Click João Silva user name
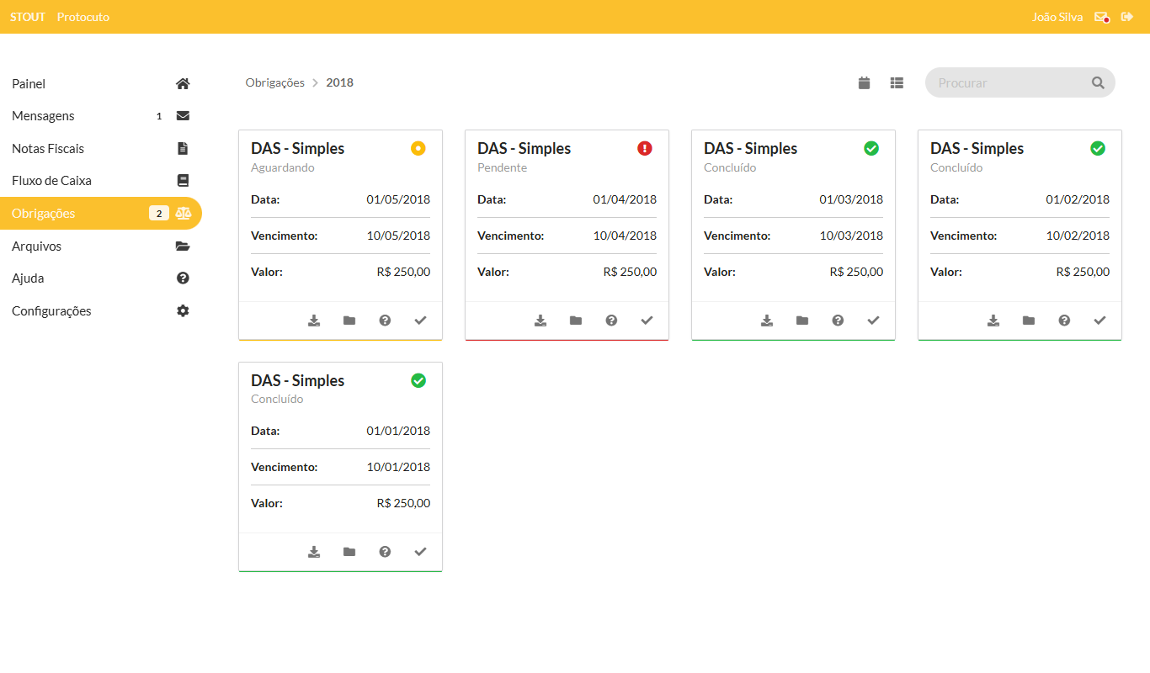This screenshot has width=1150, height=673. pyautogui.click(x=1057, y=17)
